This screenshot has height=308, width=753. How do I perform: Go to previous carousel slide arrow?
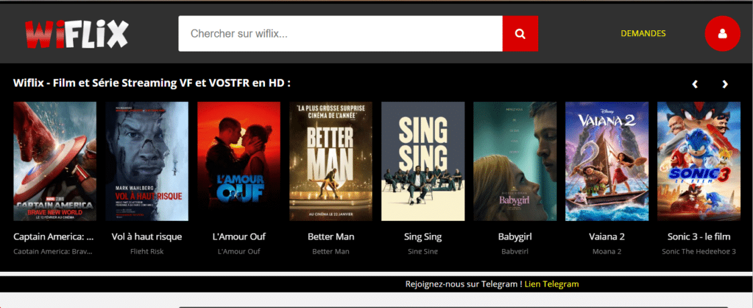pos(695,84)
